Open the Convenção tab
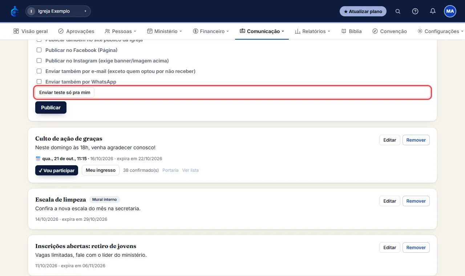This screenshot has height=276, width=465. click(389, 31)
